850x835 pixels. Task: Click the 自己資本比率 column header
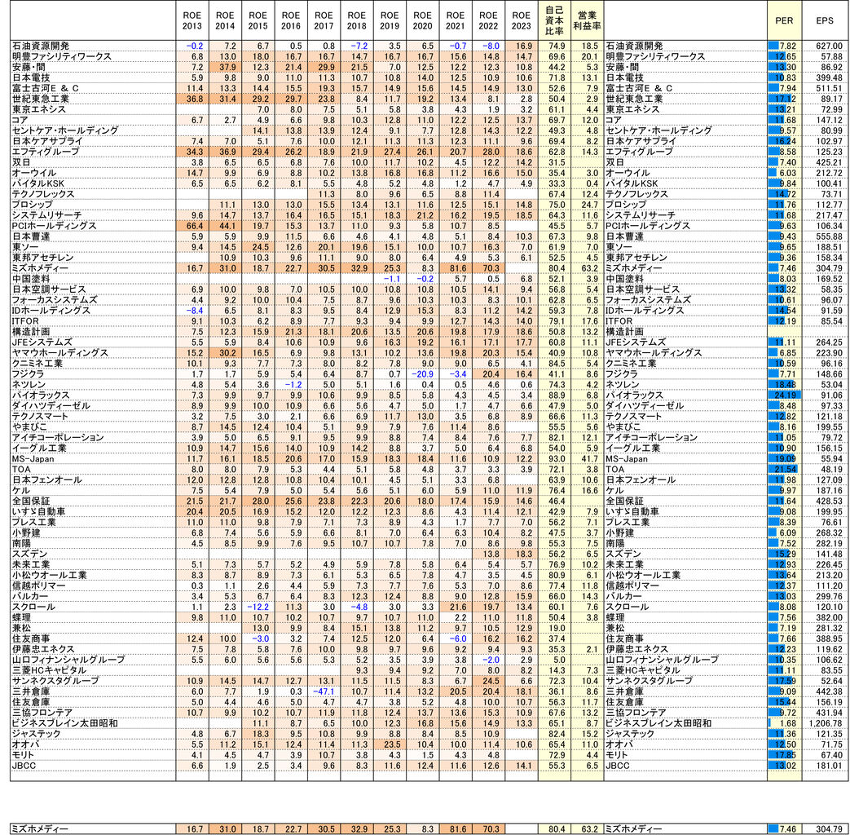(x=554, y=20)
